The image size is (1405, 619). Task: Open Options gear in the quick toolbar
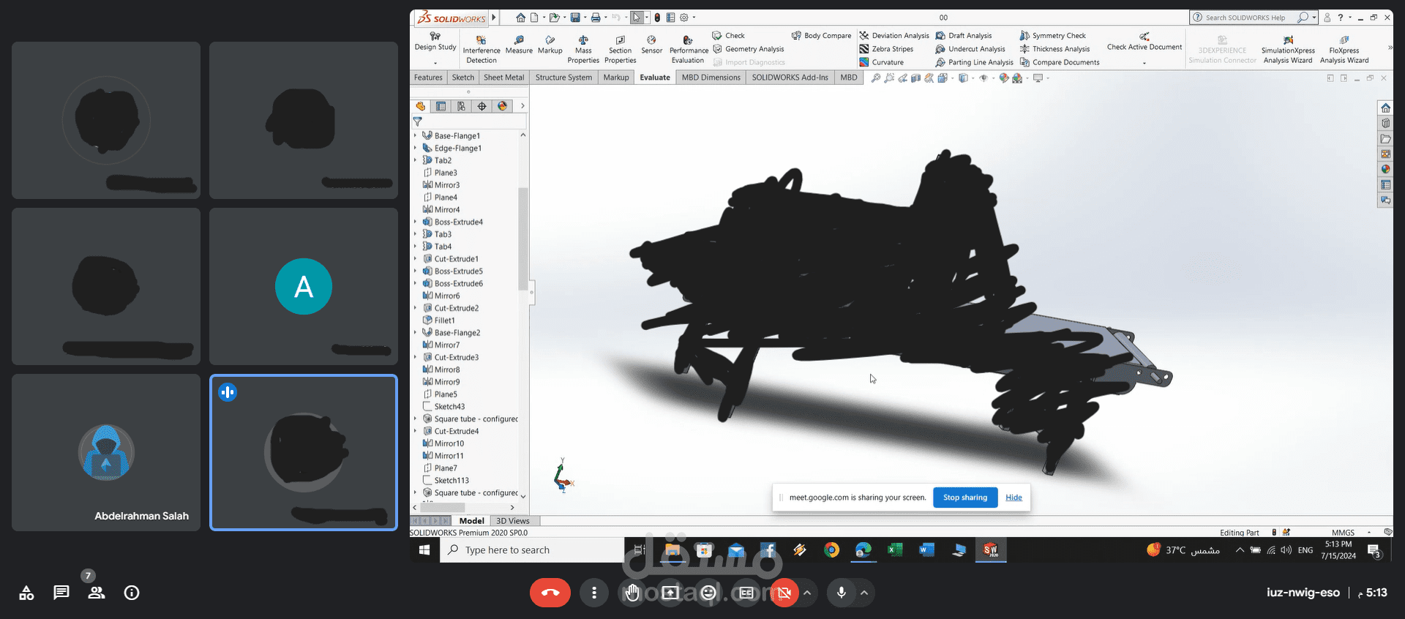click(684, 18)
